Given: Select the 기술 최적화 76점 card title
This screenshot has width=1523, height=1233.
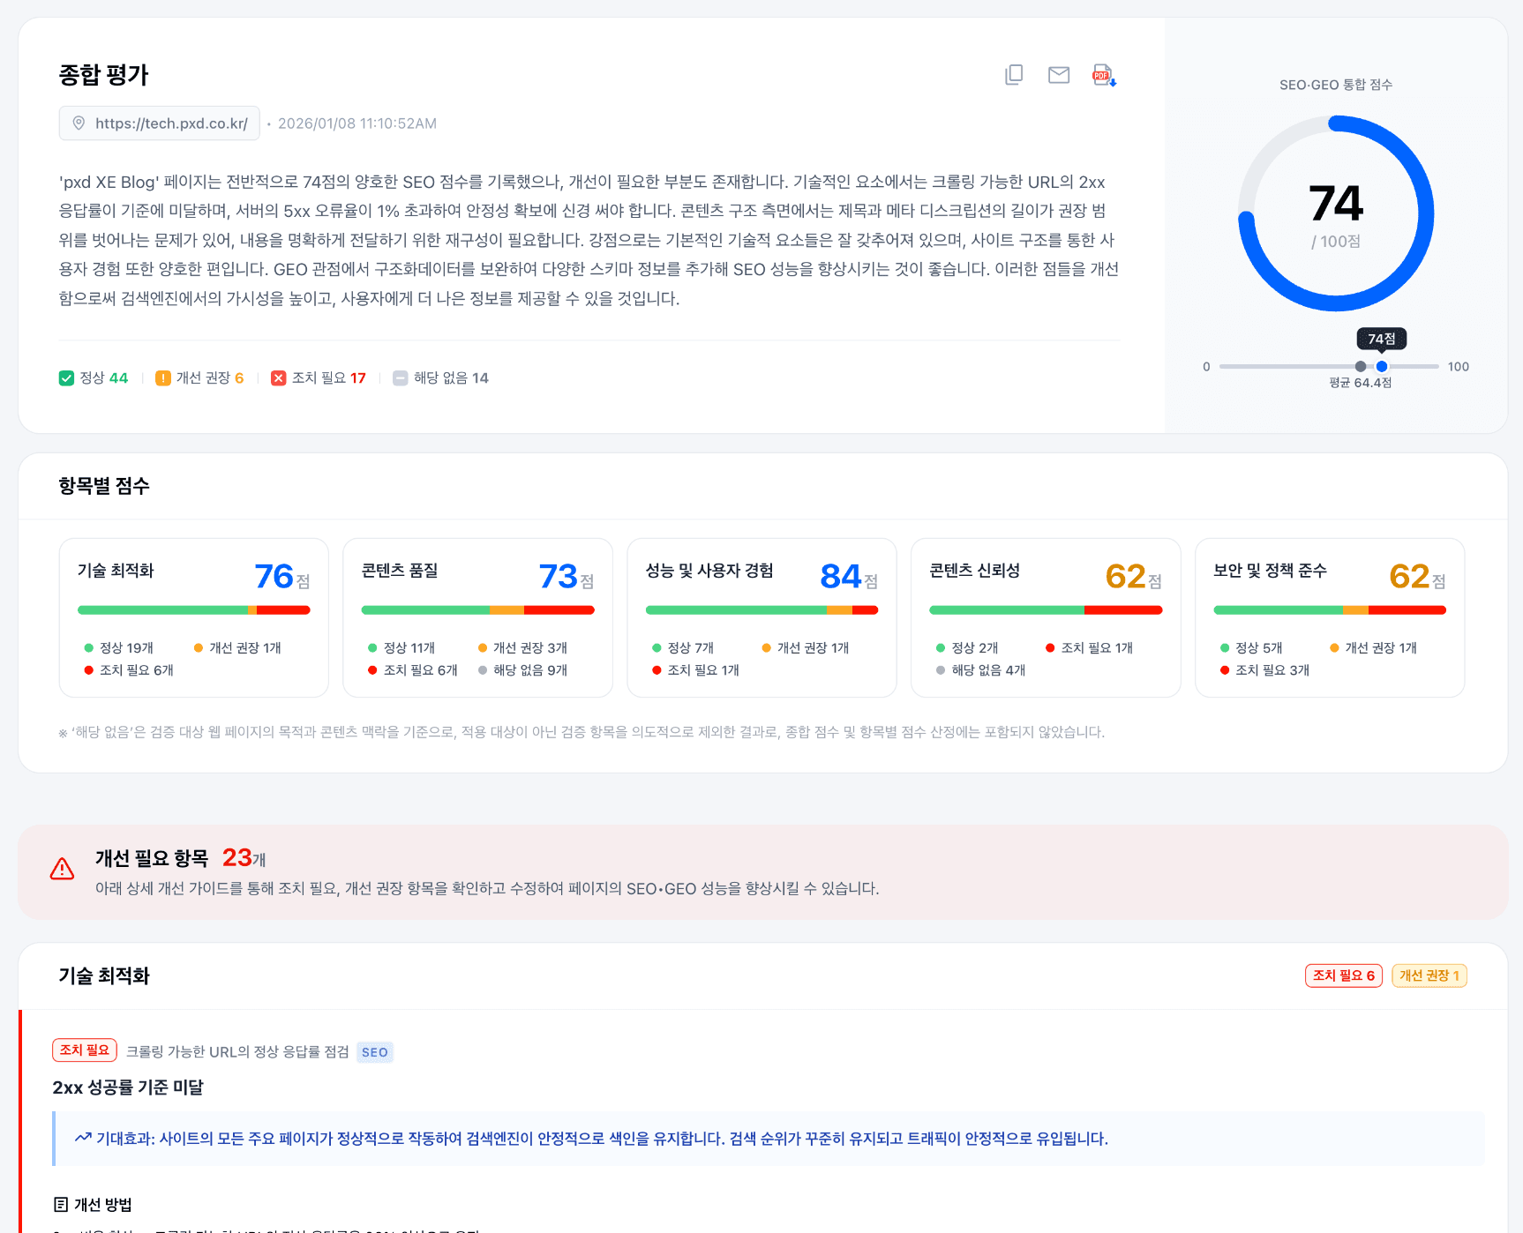Looking at the screenshot, I should 116,571.
